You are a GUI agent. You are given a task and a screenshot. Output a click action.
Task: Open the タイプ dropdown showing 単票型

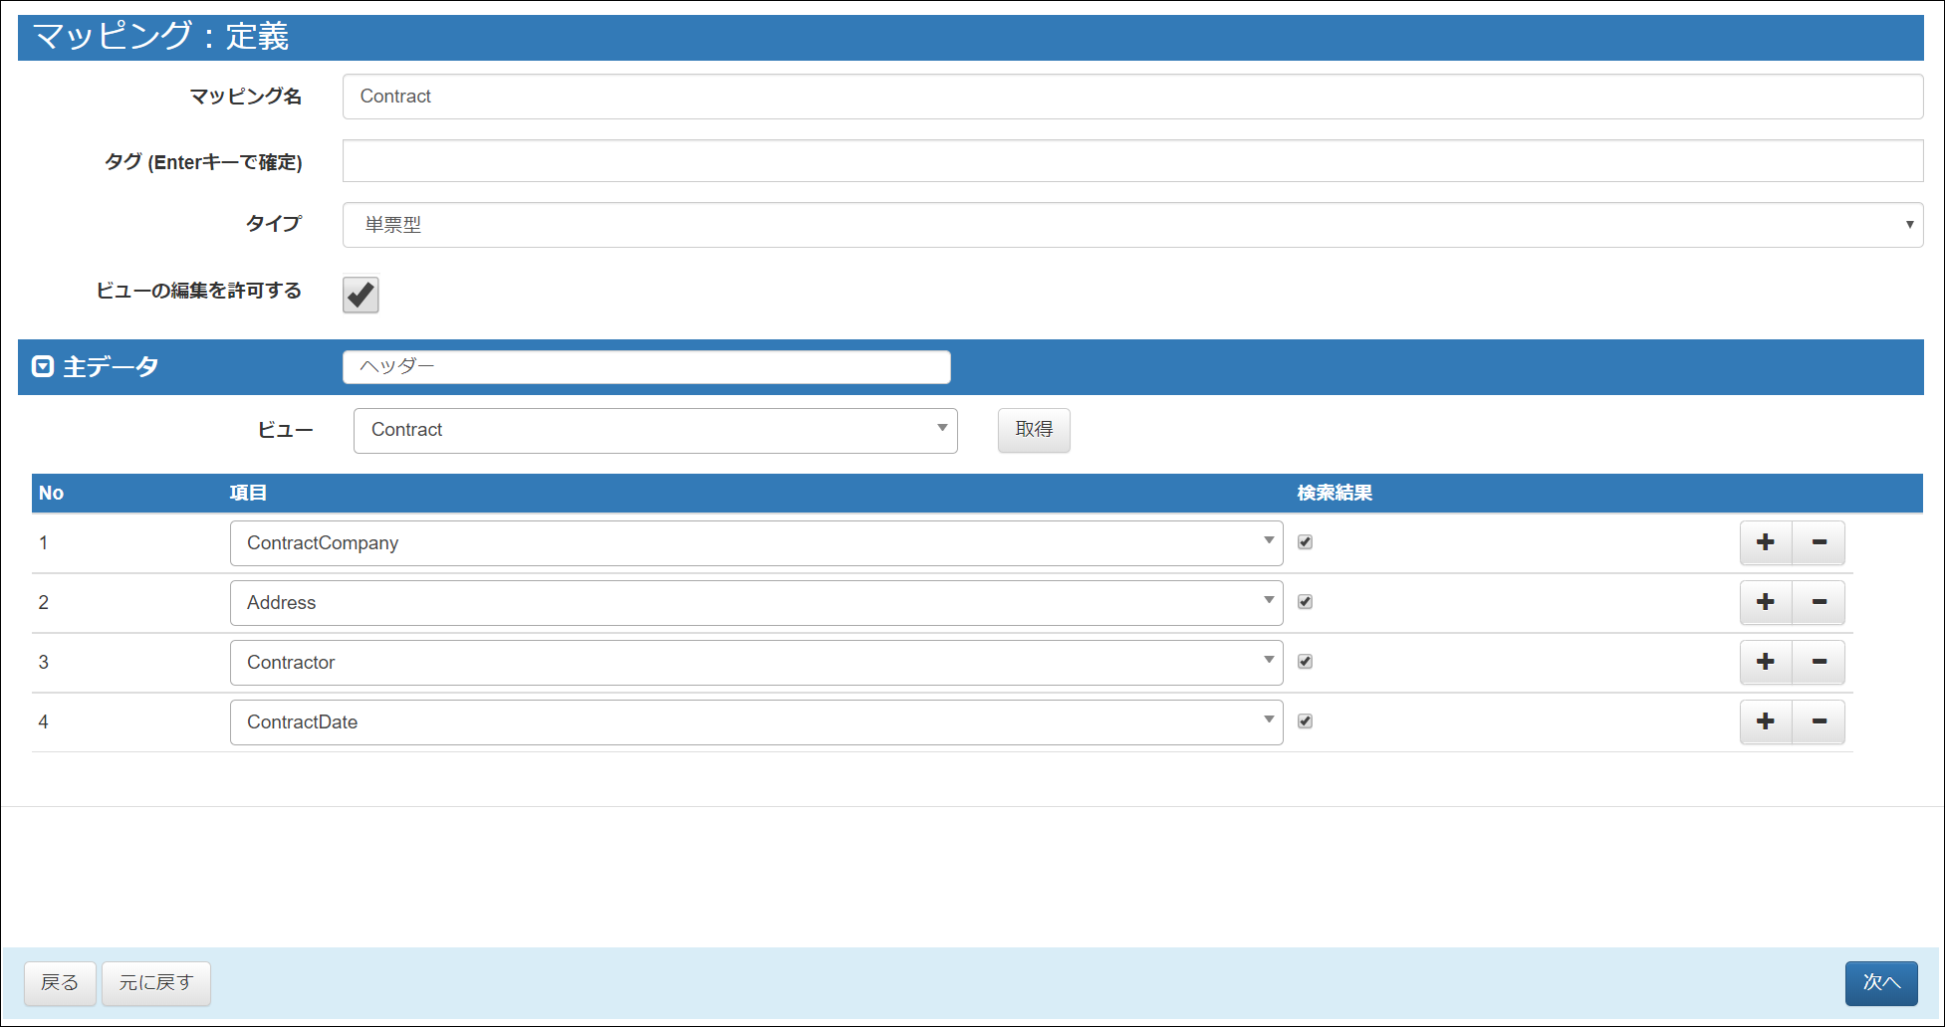click(1132, 225)
